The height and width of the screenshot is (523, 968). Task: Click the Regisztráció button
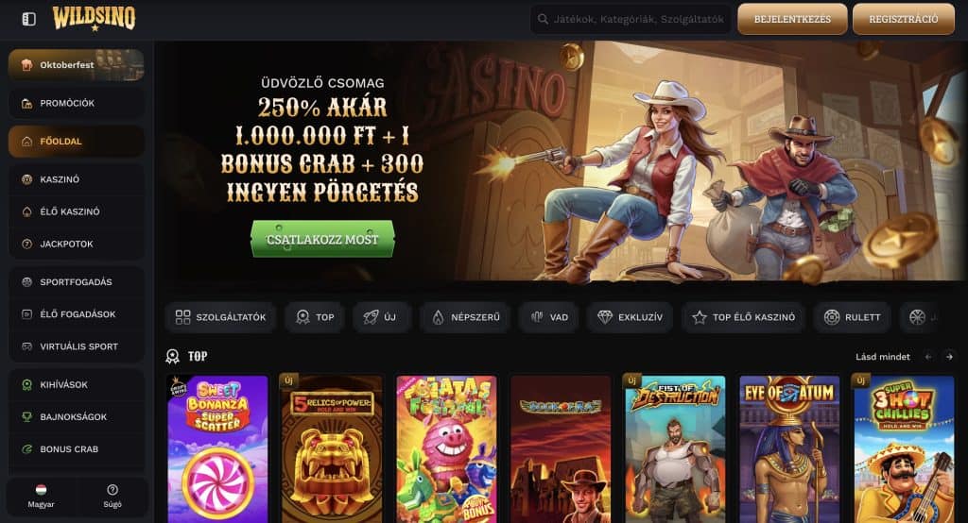tap(903, 19)
